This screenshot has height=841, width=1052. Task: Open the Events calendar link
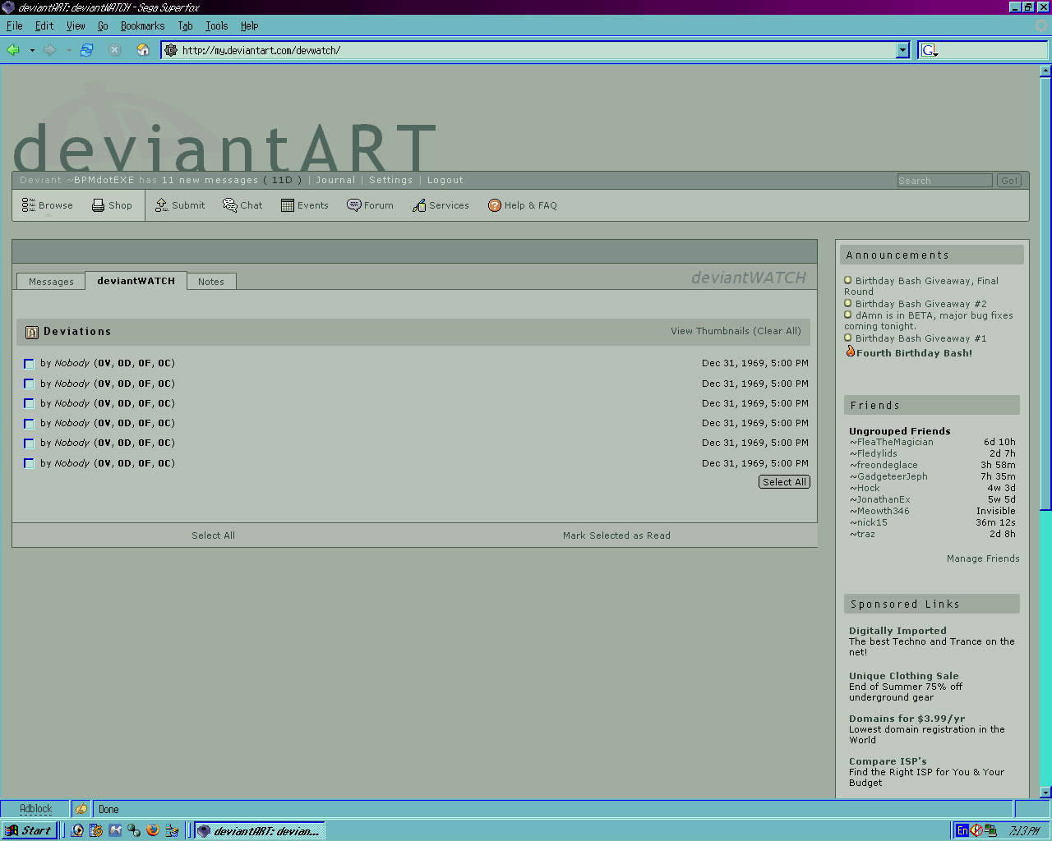point(304,205)
